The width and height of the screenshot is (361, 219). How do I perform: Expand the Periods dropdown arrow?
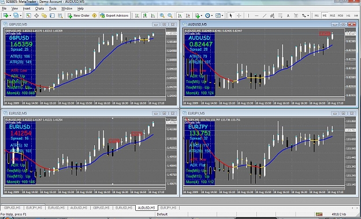[212, 16]
